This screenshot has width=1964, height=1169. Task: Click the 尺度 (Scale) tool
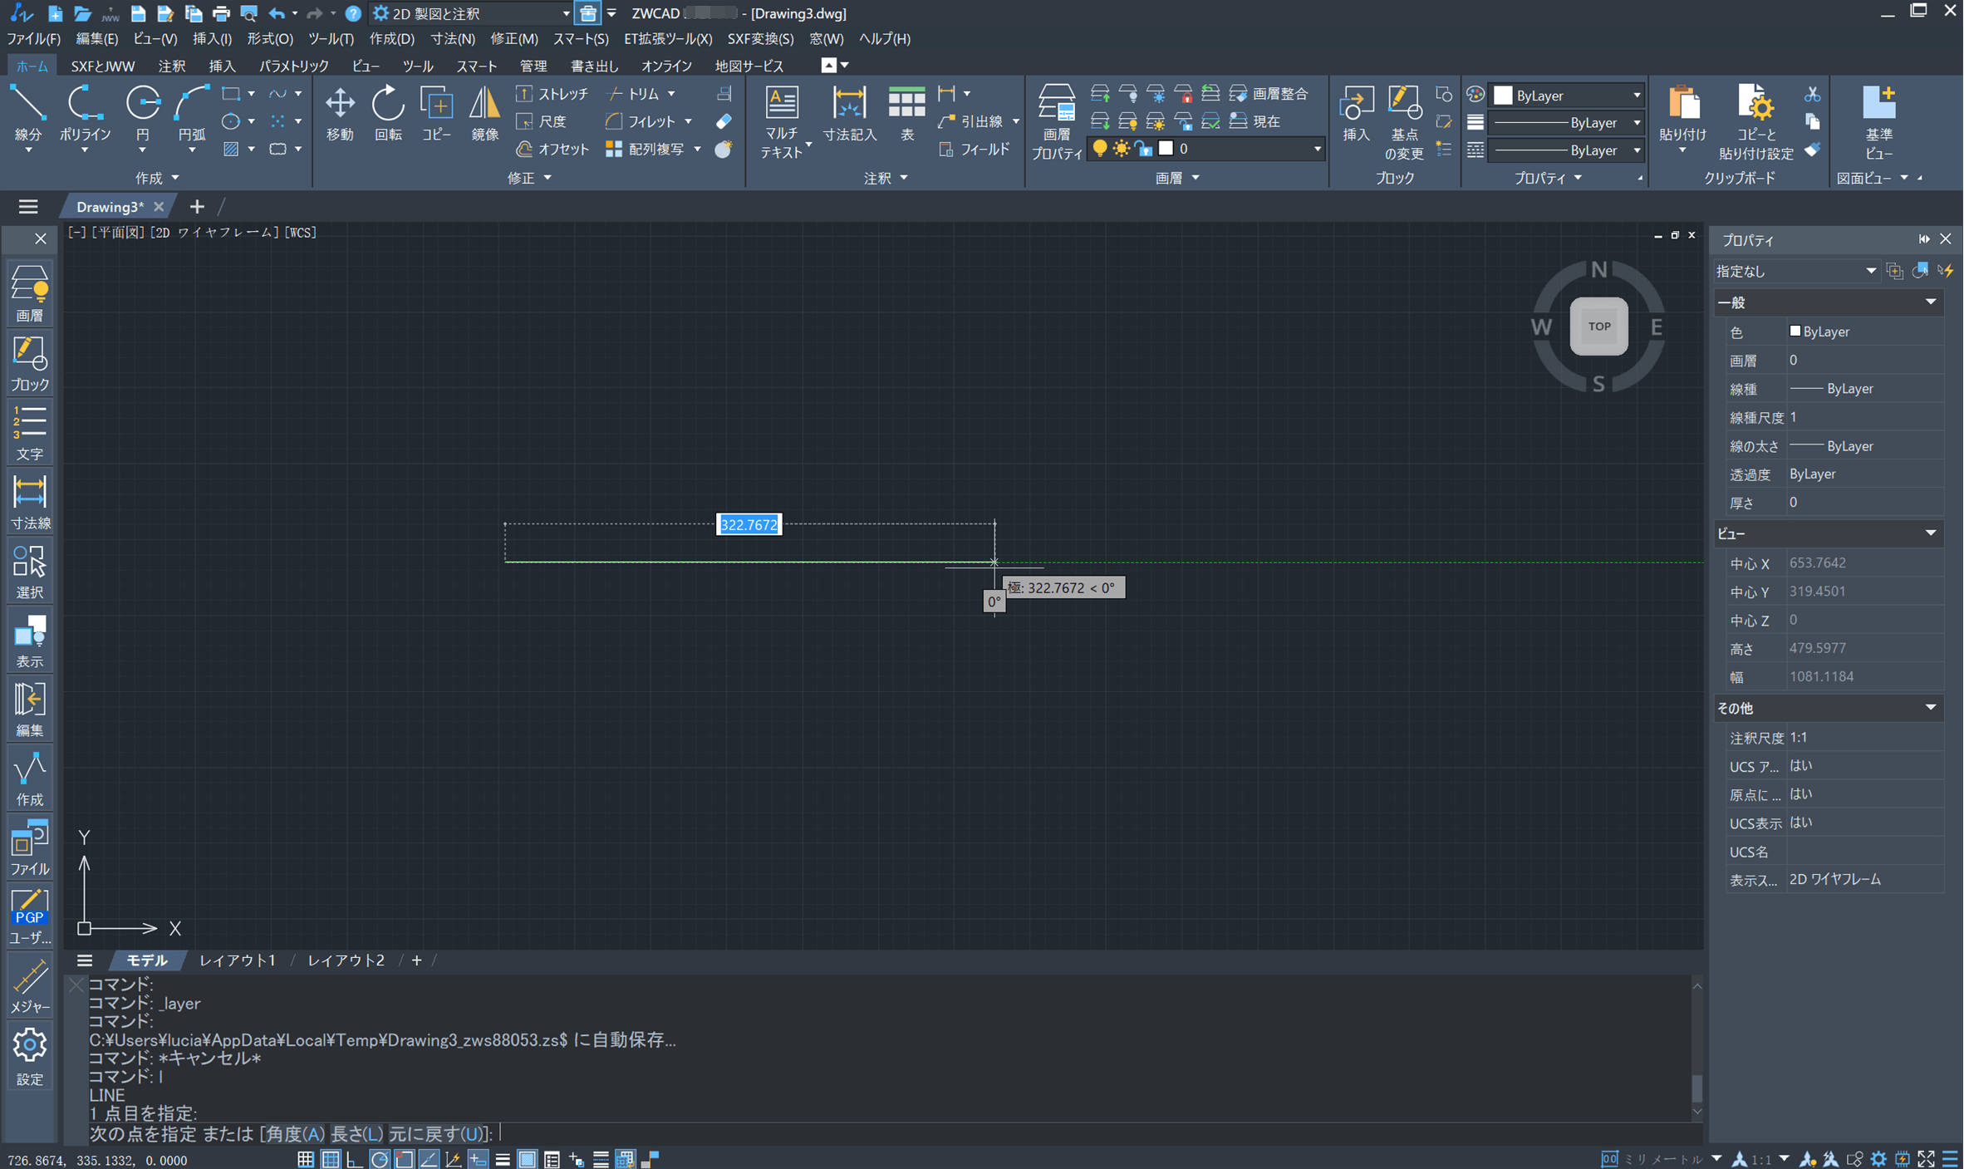(542, 121)
